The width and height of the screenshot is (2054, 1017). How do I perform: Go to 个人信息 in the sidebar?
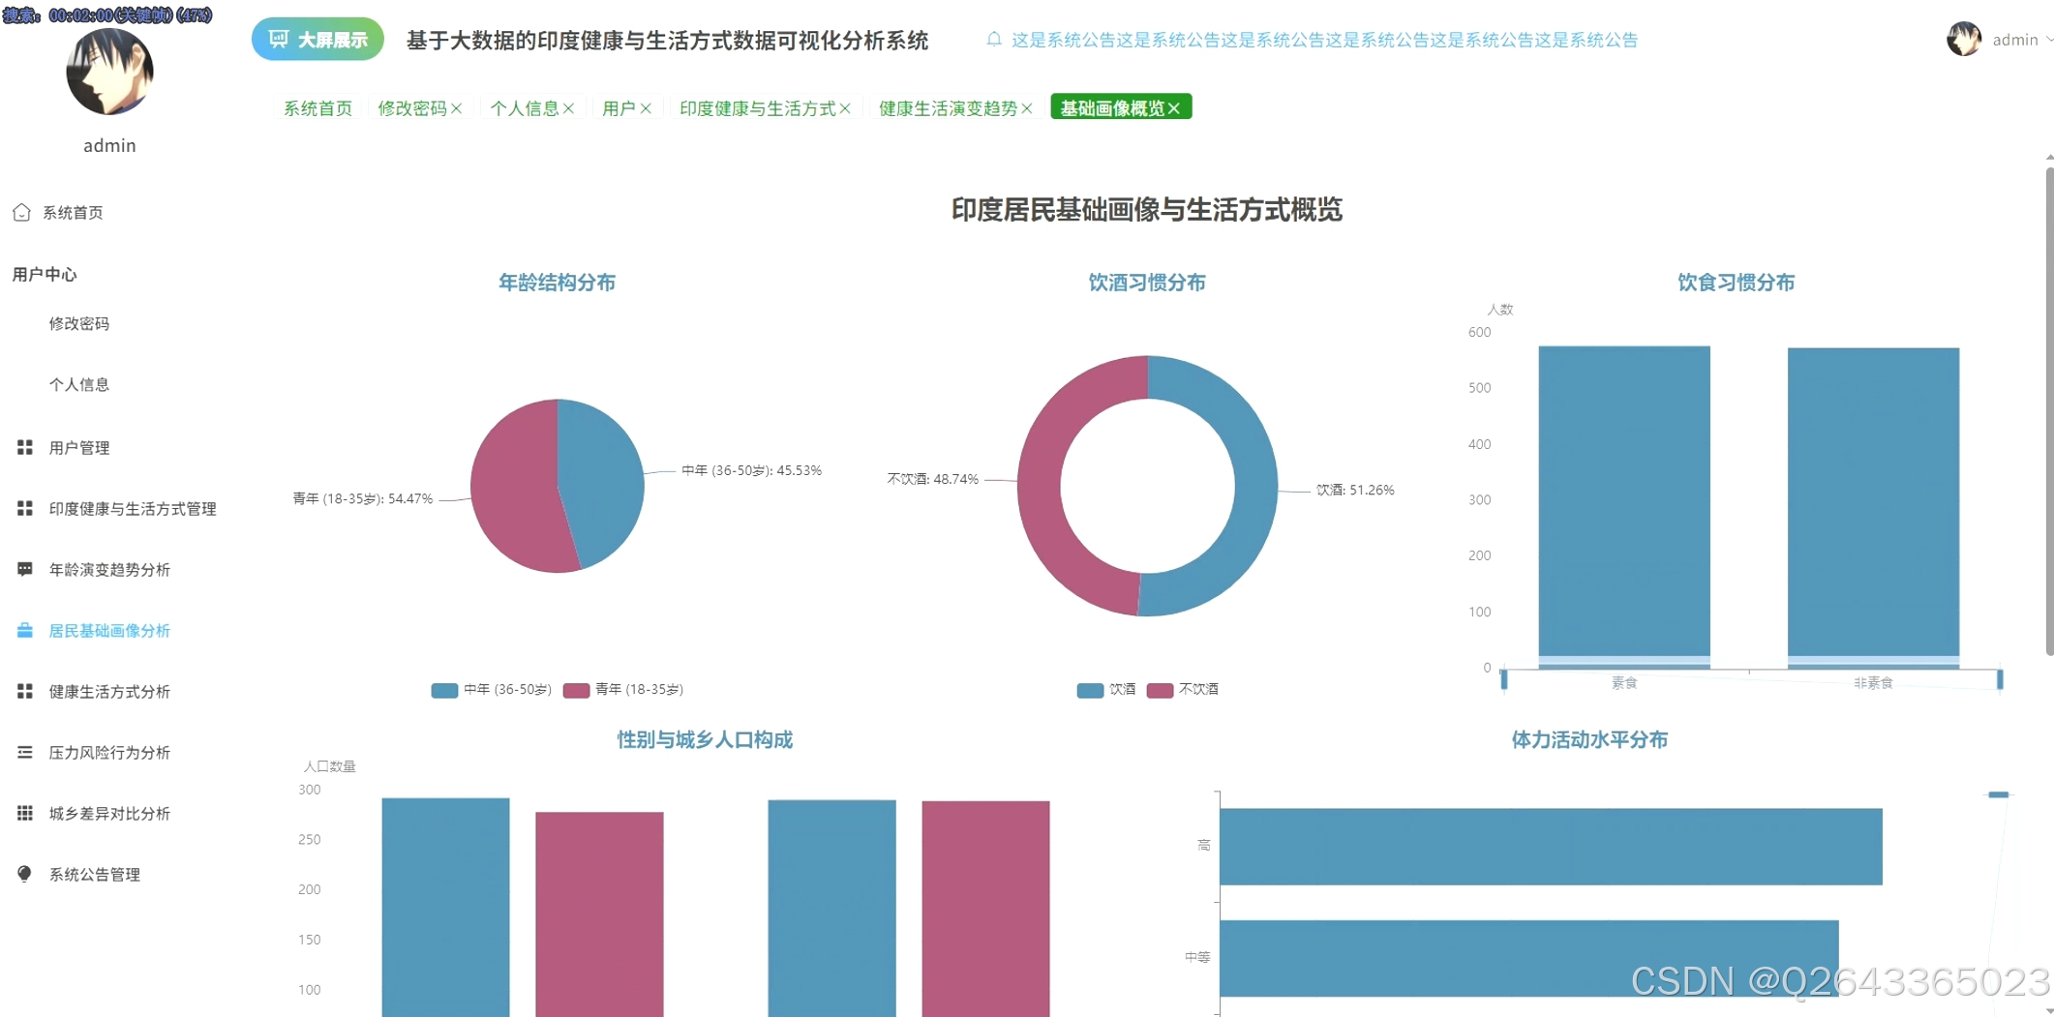click(79, 384)
